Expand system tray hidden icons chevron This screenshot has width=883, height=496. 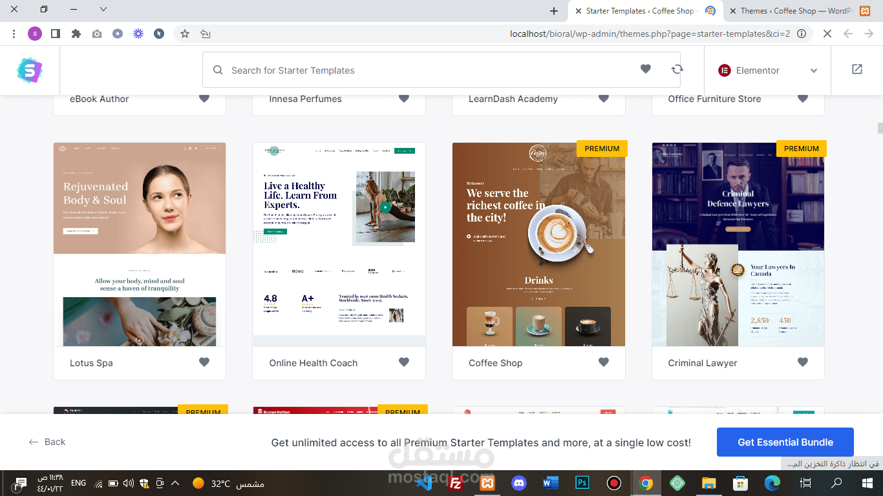[175, 483]
